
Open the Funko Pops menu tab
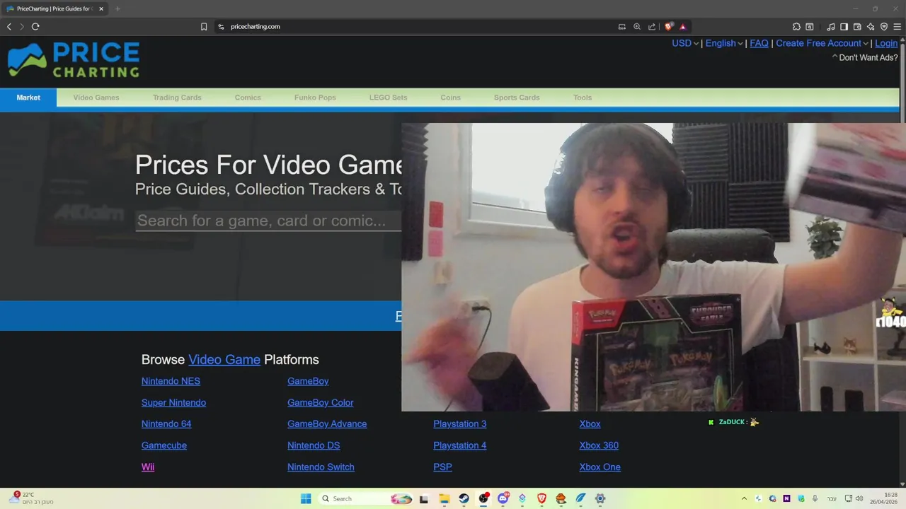click(x=315, y=98)
